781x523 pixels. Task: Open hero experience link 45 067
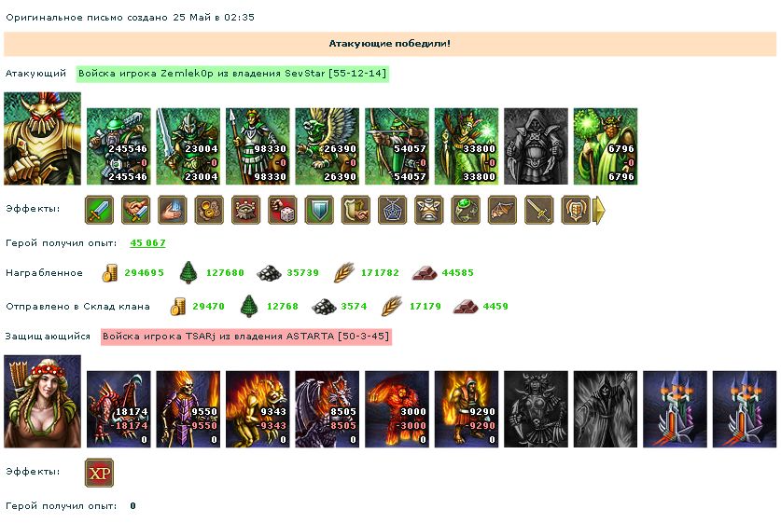147,242
